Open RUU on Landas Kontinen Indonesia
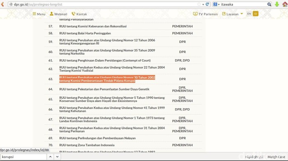Image resolution: width=288 pixels, height=161 pixels. point(112,119)
